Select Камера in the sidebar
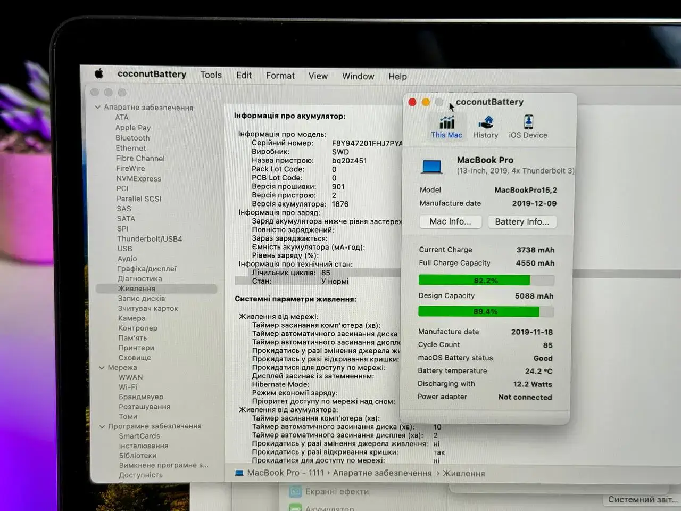681x511 pixels. pos(131,318)
